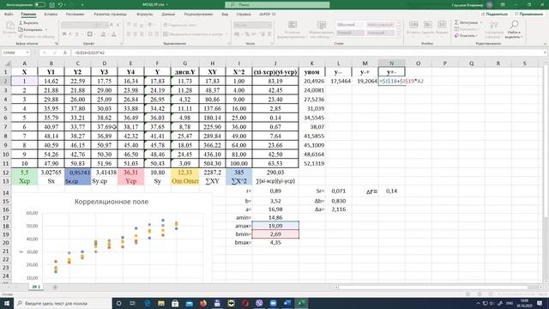The image size is (549, 309).
Task: Toggle the AutoSave switch
Action: (x=39, y=4)
